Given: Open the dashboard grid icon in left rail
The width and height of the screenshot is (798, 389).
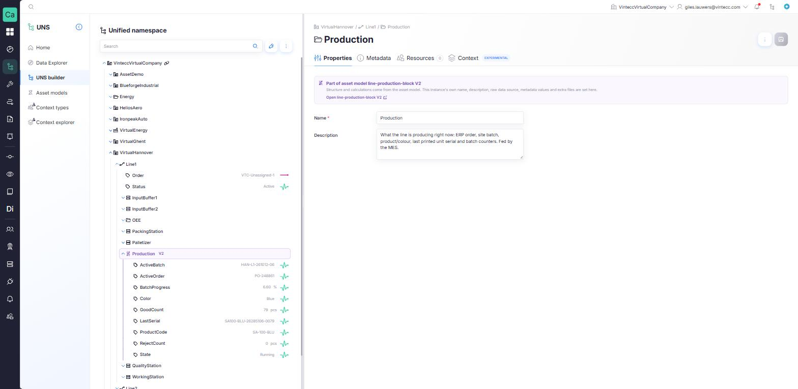Looking at the screenshot, I should coord(10,32).
